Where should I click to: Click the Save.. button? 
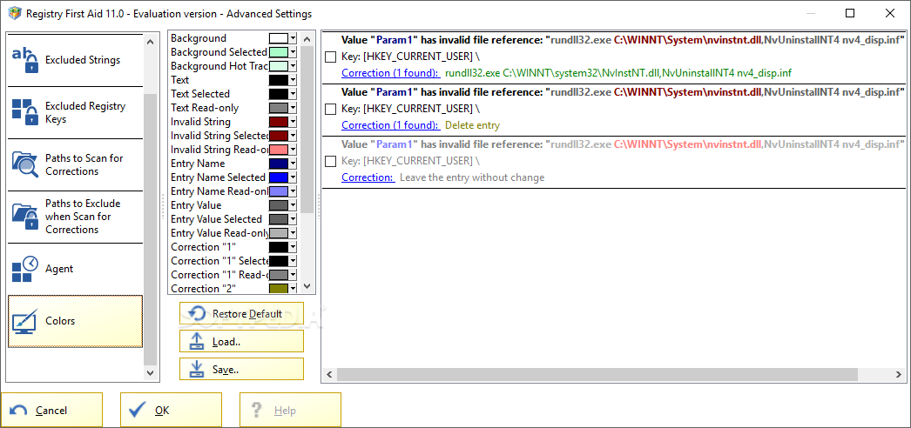pyautogui.click(x=241, y=370)
